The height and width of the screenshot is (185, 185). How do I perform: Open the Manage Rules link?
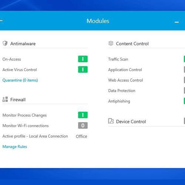click(x=15, y=147)
